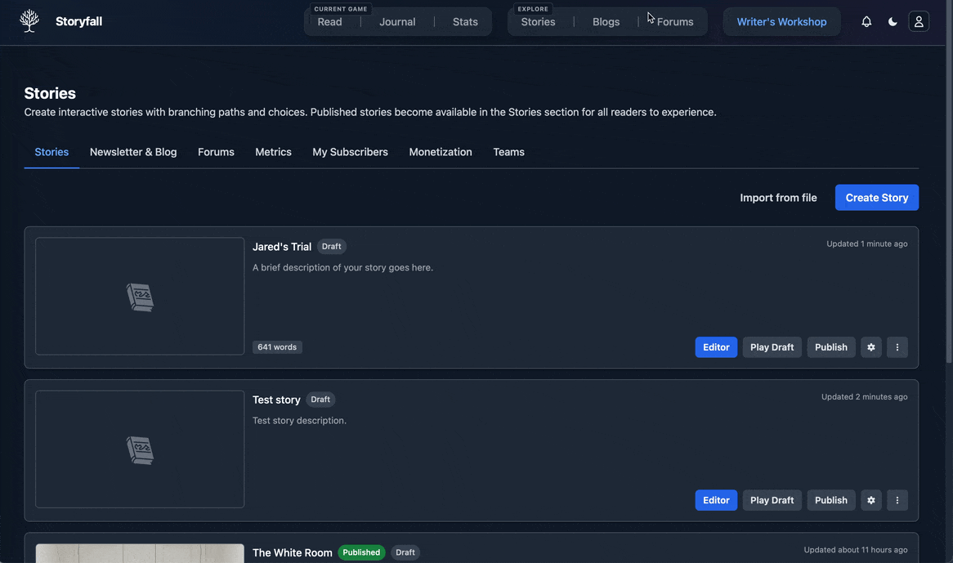Viewport: 953px width, 563px height.
Task: Click the Create Story button
Action: (x=876, y=198)
